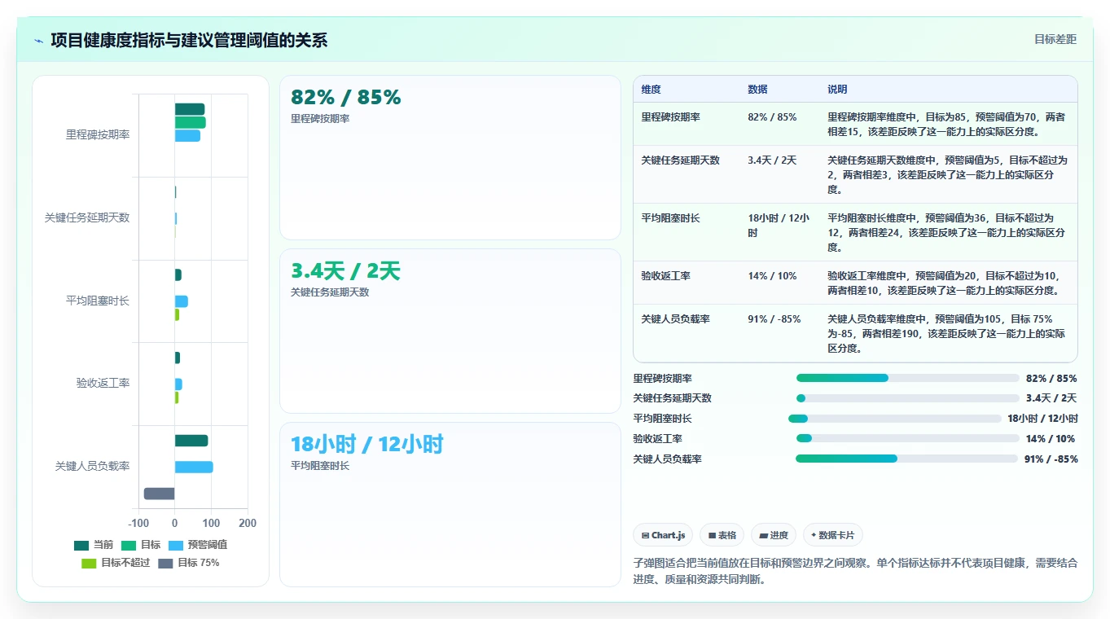
Task: Select the large 3.4天 / 2天 card heading
Action: click(346, 271)
